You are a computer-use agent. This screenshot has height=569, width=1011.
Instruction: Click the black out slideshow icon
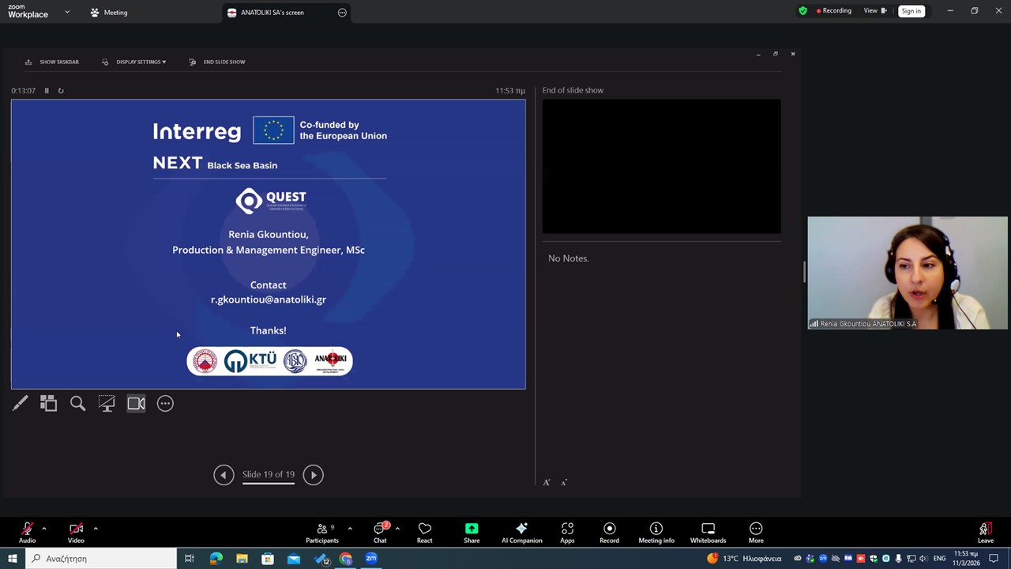pos(107,404)
